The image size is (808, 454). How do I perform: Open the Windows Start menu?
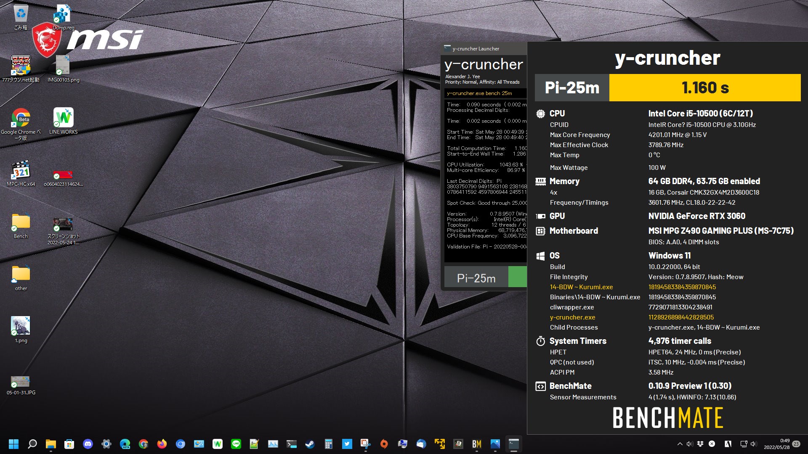click(x=14, y=444)
